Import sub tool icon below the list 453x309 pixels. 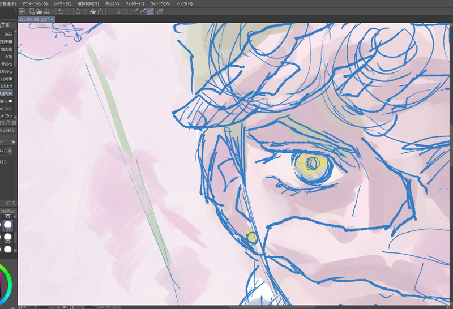click(x=2, y=123)
